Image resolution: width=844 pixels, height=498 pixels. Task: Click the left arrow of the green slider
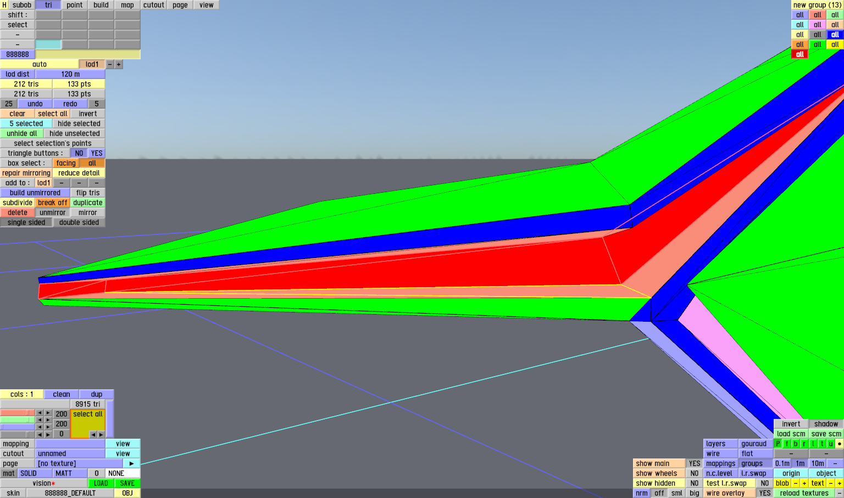(40, 420)
